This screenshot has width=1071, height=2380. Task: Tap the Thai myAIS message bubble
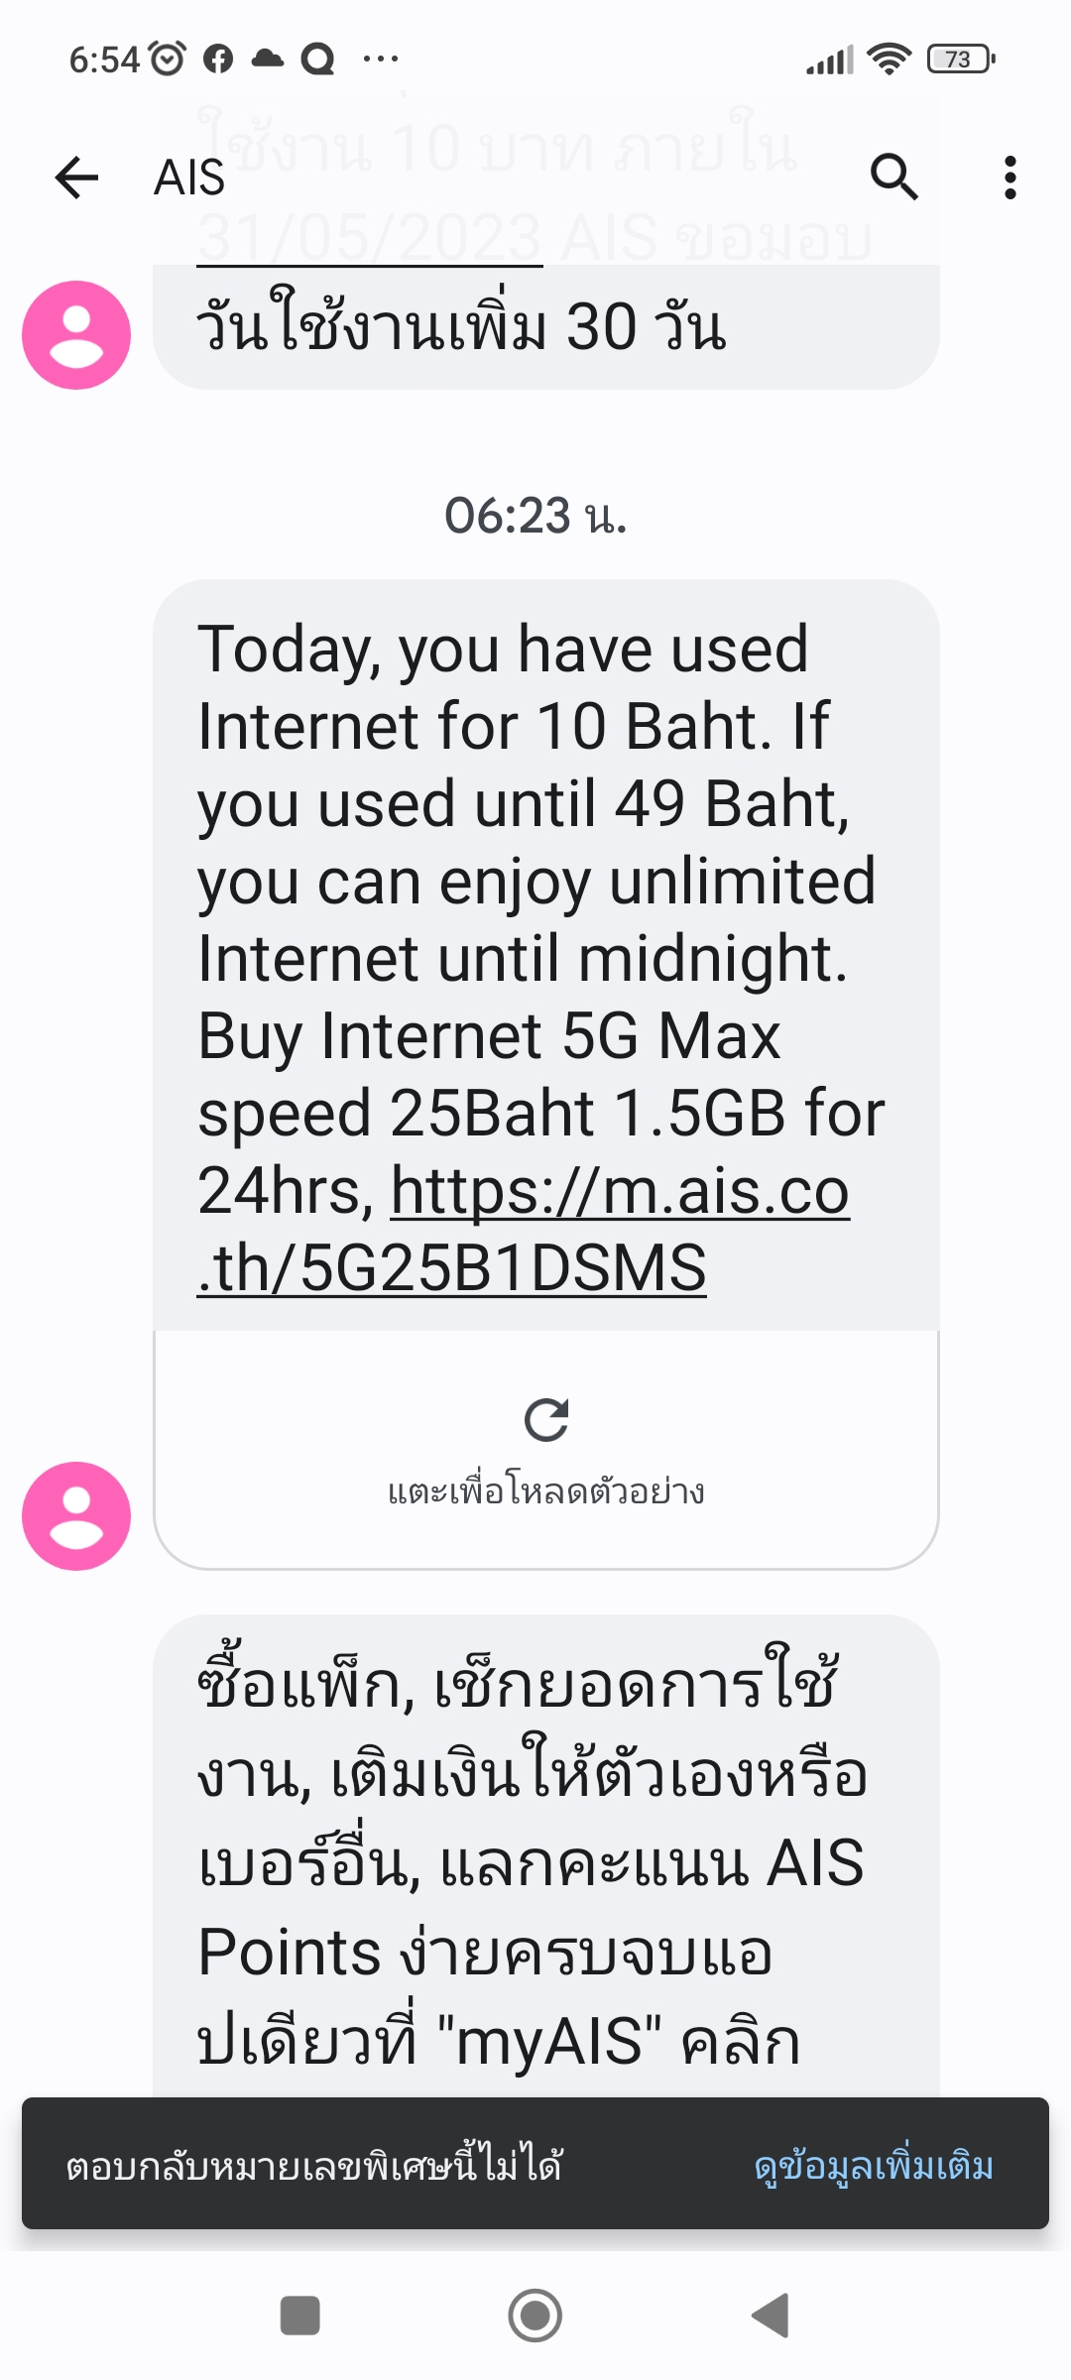pos(546,1856)
